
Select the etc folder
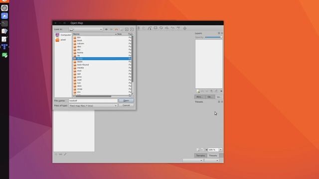[102, 50]
